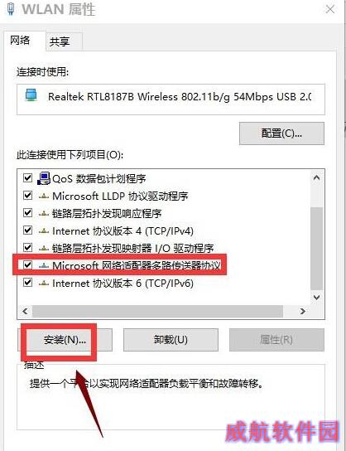Click the 安装(N)... button
The height and width of the screenshot is (451, 346).
pyautogui.click(x=65, y=340)
